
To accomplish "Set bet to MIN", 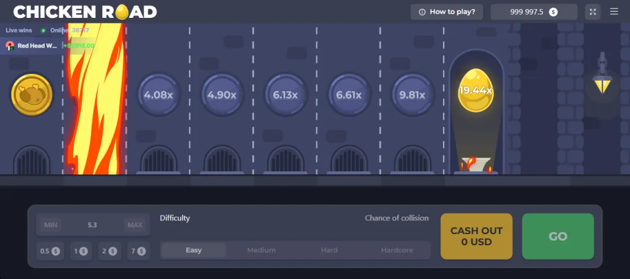I will 50,225.
